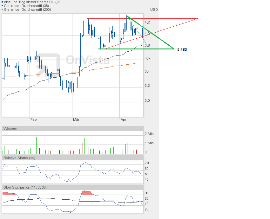
Task: Click the green oversold area in the stochastics panel
Action: pyautogui.click(x=68, y=212)
